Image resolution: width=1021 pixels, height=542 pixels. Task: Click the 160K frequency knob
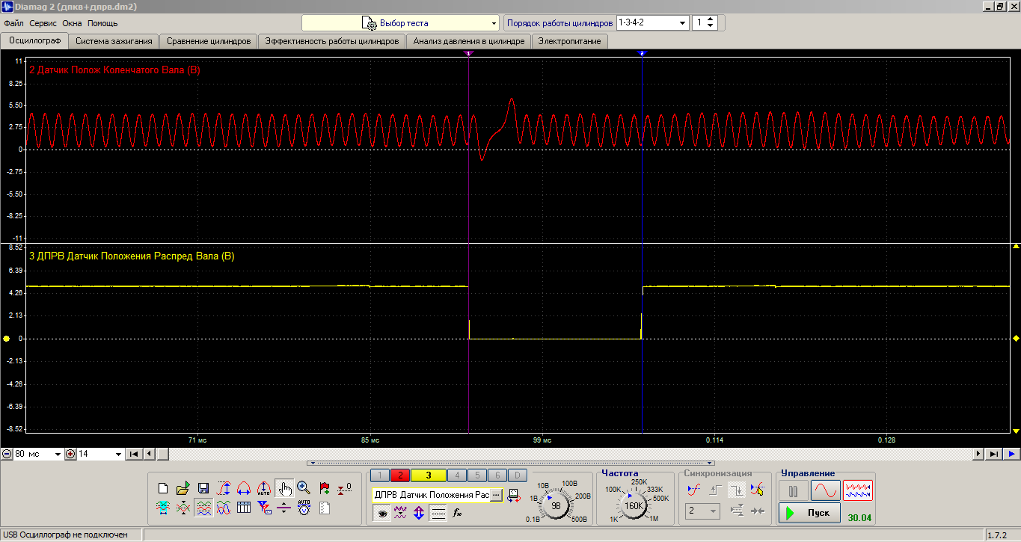(x=634, y=505)
